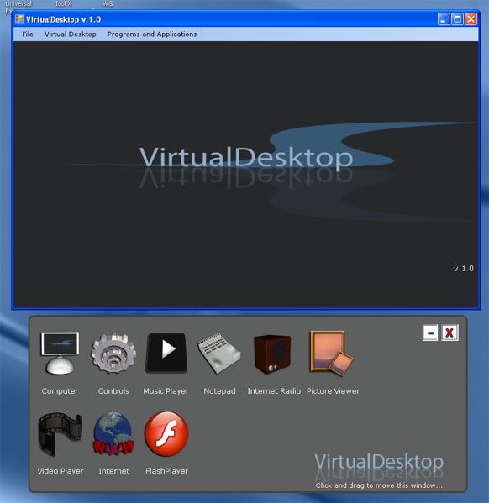Image resolution: width=489 pixels, height=503 pixels.
Task: Click the 'Picture Viewer' label text
Action: 333,391
